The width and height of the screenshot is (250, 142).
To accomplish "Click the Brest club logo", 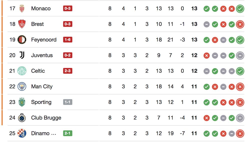I will 22,24.
